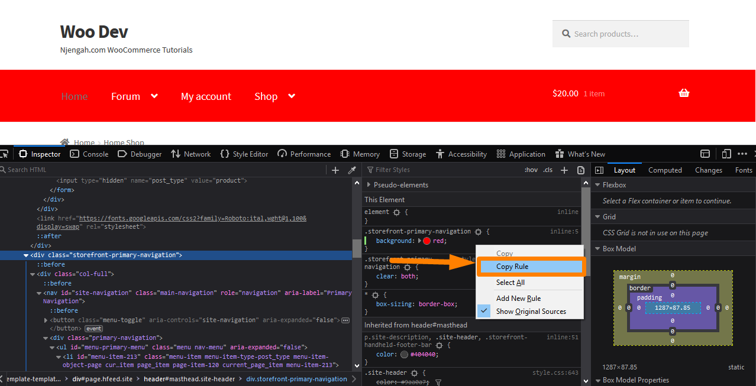This screenshot has height=386, width=756.
Task: Open the Fonts sidebar tab
Action: 744,170
